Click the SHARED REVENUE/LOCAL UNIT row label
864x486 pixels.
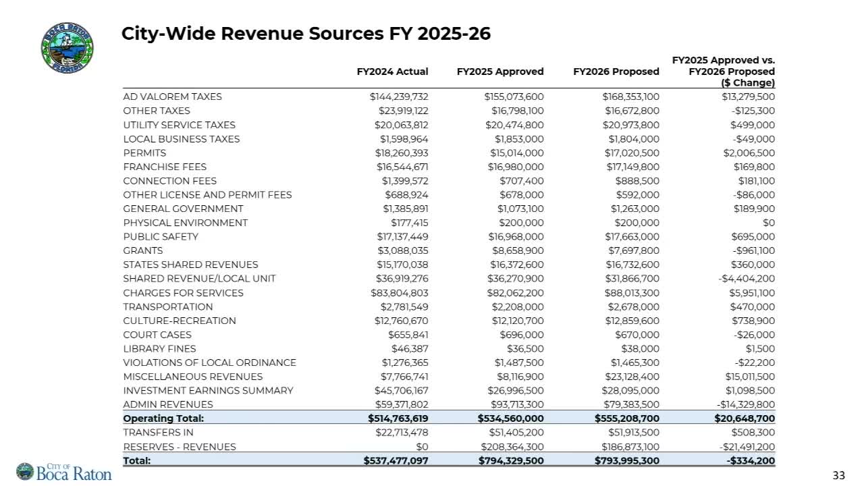tap(199, 279)
